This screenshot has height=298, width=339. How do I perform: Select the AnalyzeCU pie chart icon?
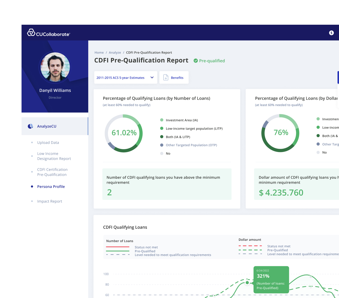click(30, 126)
